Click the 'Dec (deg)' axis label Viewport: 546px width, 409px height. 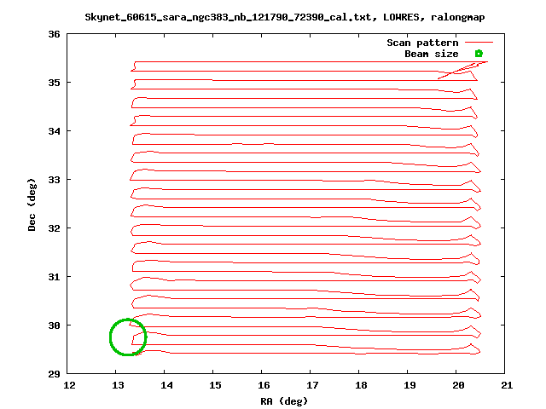32,204
